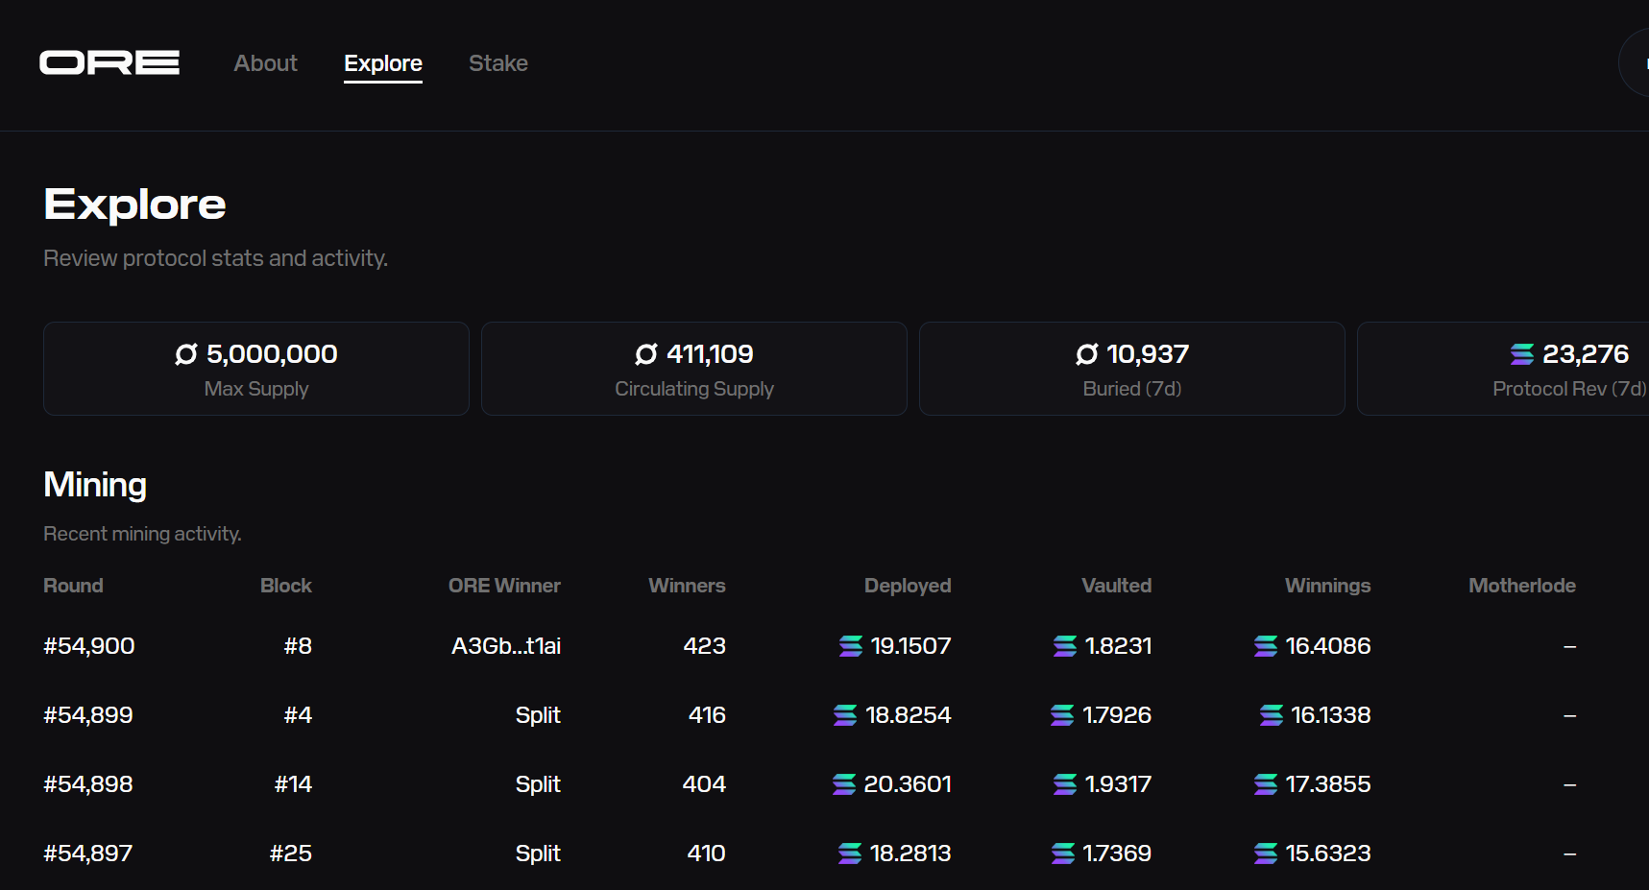Click winnings value 17.3855
The height and width of the screenshot is (890, 1649).
pyautogui.click(x=1328, y=784)
